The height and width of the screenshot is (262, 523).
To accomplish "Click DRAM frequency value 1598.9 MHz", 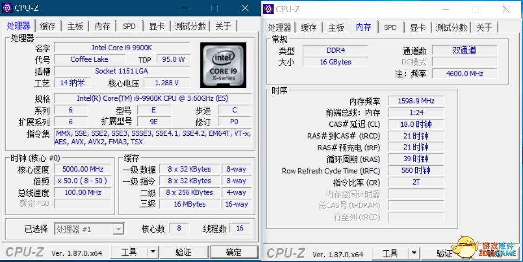I will click(416, 101).
